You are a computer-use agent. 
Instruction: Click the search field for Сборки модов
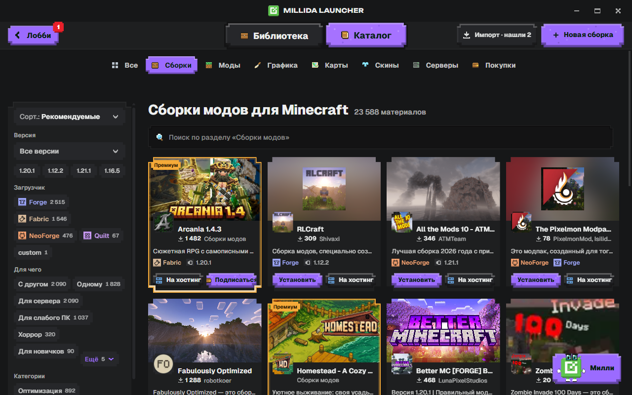[381, 137]
